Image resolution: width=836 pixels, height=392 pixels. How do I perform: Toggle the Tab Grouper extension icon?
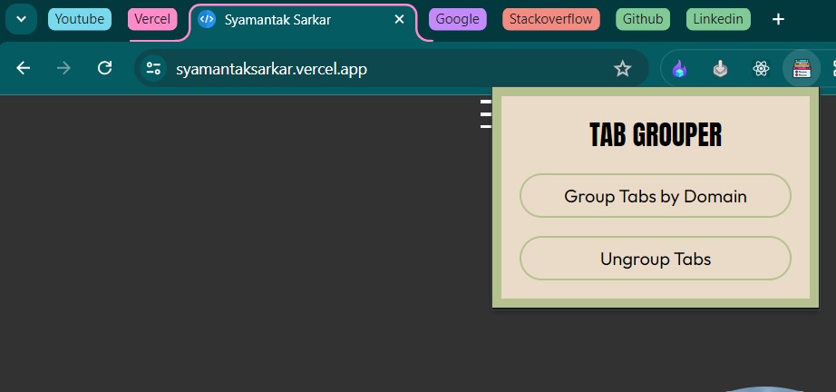(802, 69)
